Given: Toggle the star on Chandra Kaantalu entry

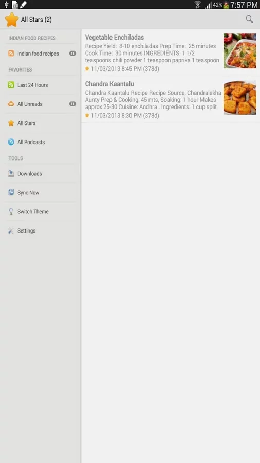Looking at the screenshot, I should (x=87, y=115).
